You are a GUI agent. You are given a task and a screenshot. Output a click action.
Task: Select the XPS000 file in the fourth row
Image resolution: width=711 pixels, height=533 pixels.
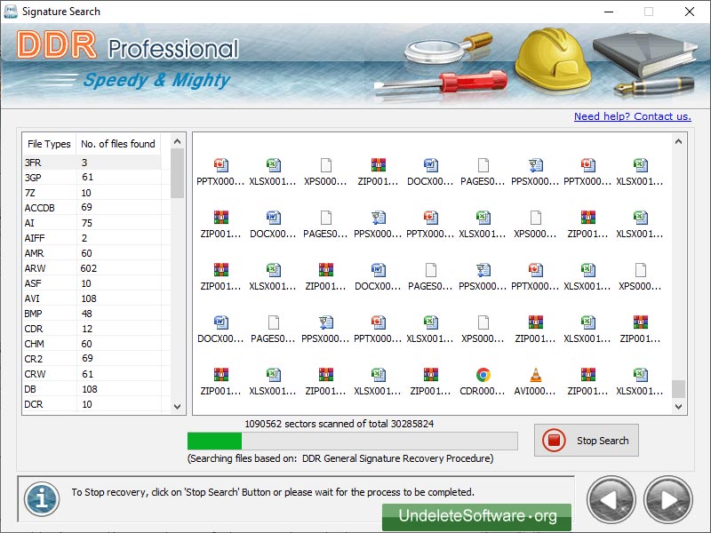click(483, 330)
